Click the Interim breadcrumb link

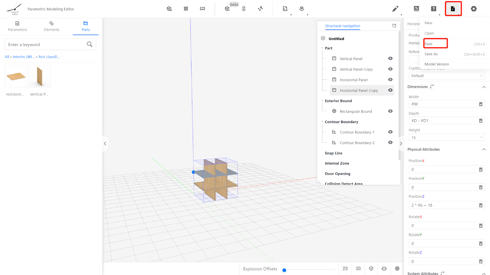coord(24,57)
